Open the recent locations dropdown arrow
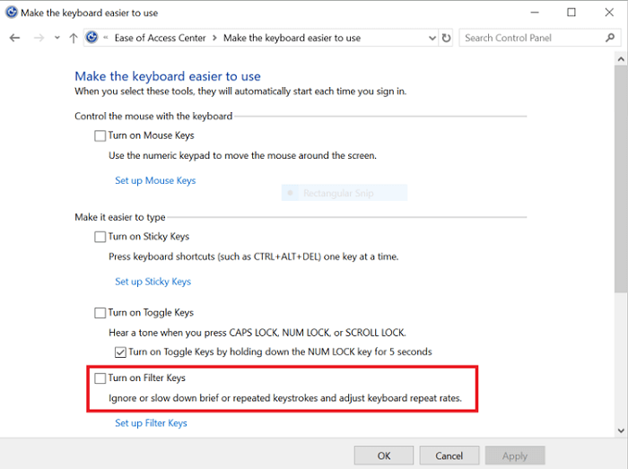628x469 pixels. tap(57, 38)
